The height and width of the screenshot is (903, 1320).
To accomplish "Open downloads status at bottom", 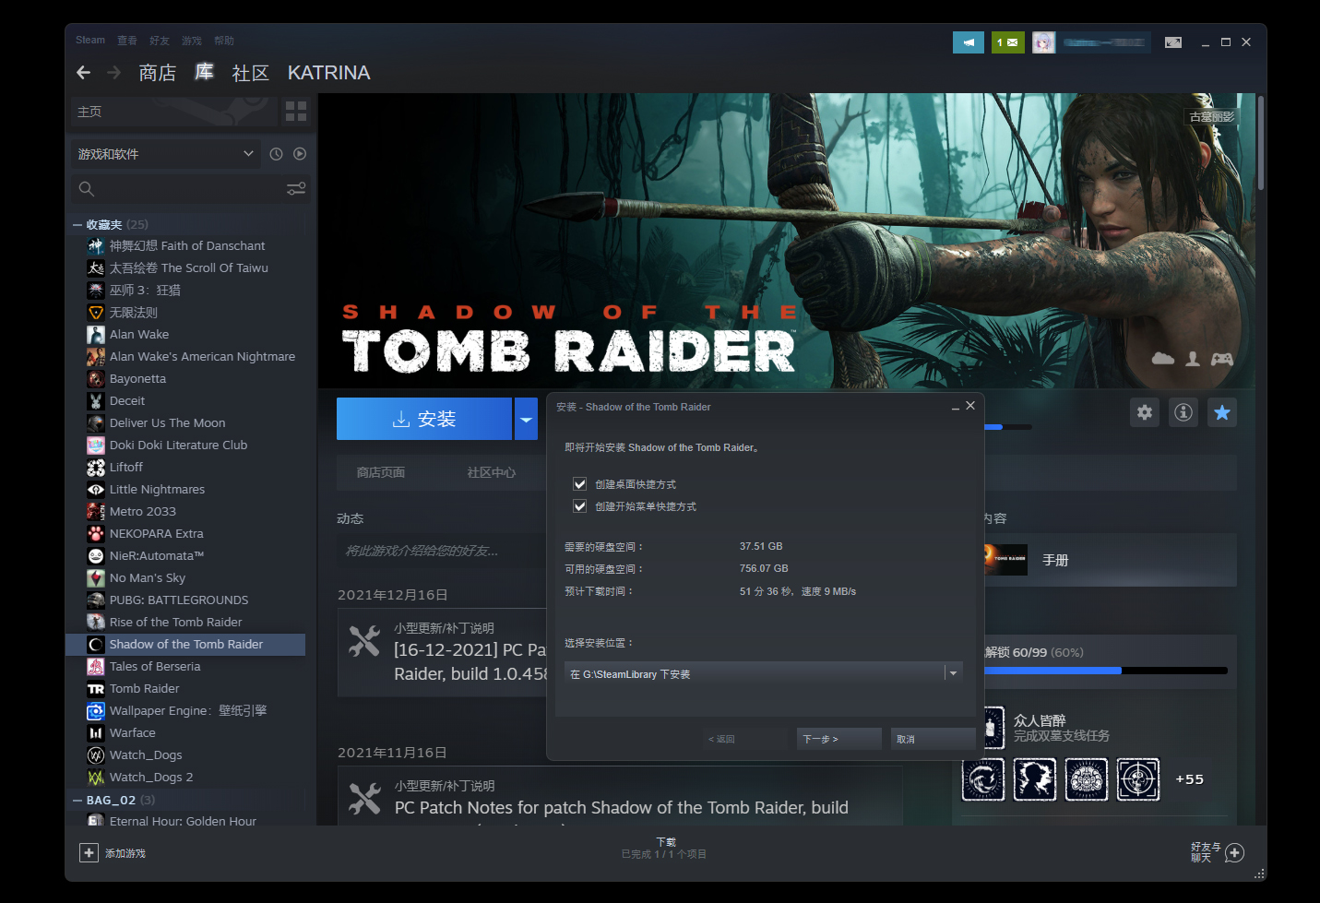I will tap(664, 848).
